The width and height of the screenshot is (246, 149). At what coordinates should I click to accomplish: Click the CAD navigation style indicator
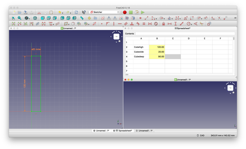click(x=201, y=135)
